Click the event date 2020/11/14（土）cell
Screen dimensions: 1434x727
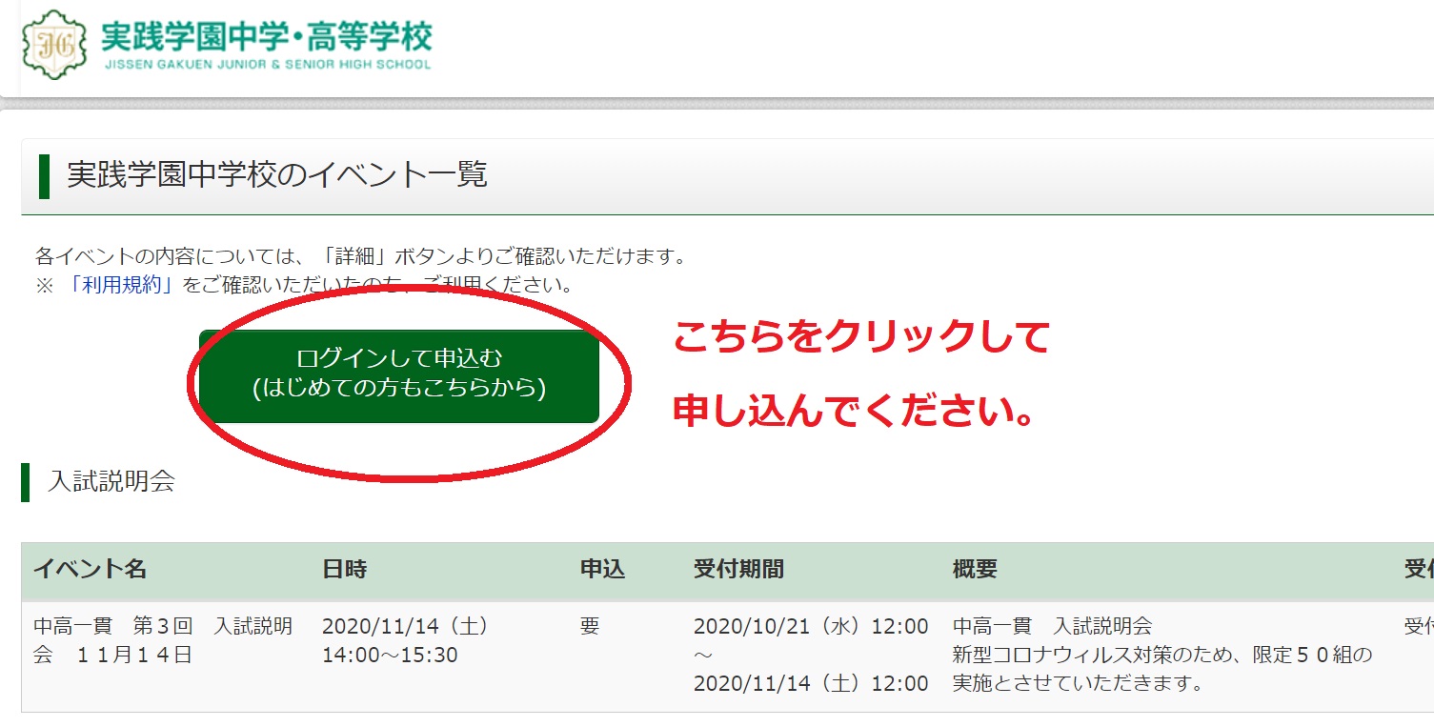point(405,627)
